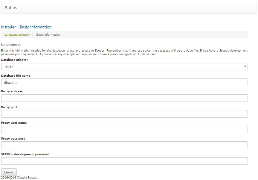Click the SCOPUS development password field
This screenshot has width=258, height=180.
124,161
